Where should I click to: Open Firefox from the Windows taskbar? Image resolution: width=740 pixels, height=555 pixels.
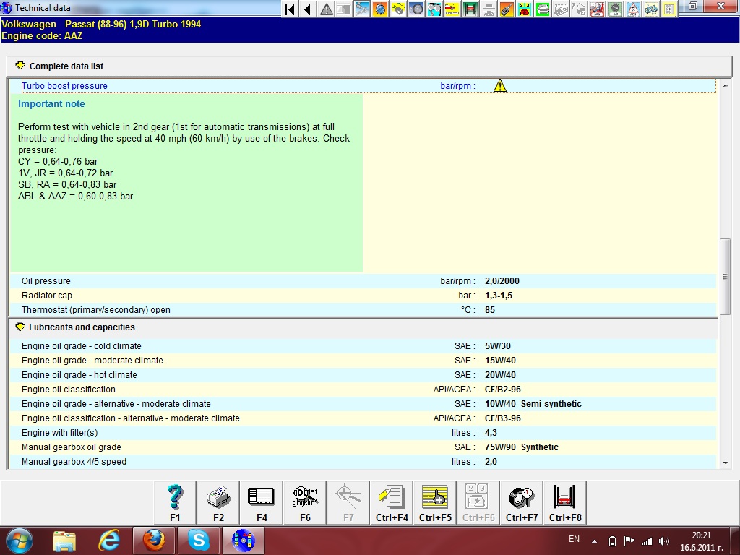point(154,540)
